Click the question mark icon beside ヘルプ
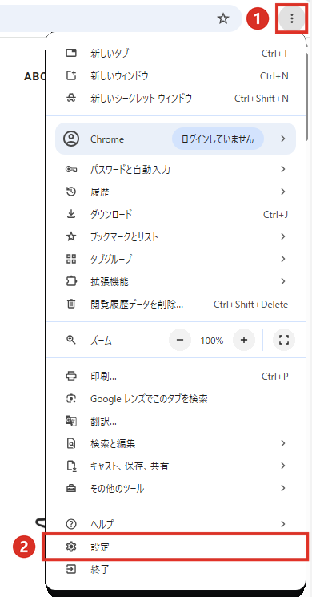This screenshot has height=597, width=312. 71,524
